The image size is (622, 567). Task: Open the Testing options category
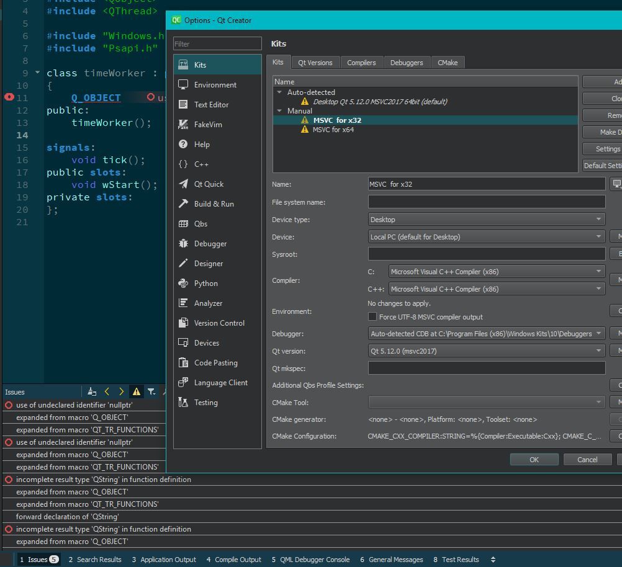(x=217, y=401)
